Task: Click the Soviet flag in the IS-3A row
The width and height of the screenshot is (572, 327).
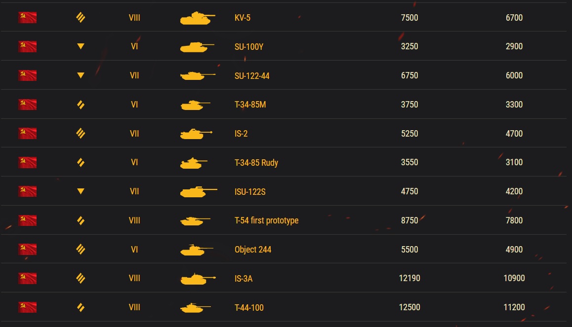Action: [27, 278]
